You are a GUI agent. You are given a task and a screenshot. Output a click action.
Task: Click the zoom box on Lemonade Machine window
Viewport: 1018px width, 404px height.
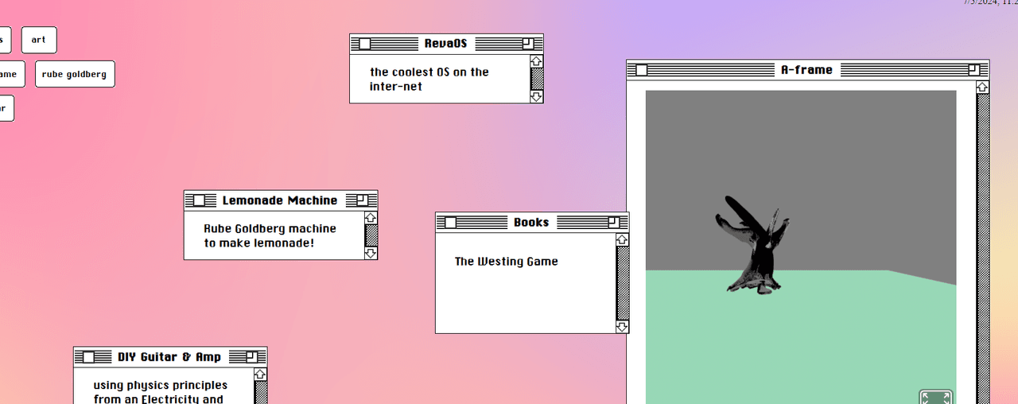[363, 200]
